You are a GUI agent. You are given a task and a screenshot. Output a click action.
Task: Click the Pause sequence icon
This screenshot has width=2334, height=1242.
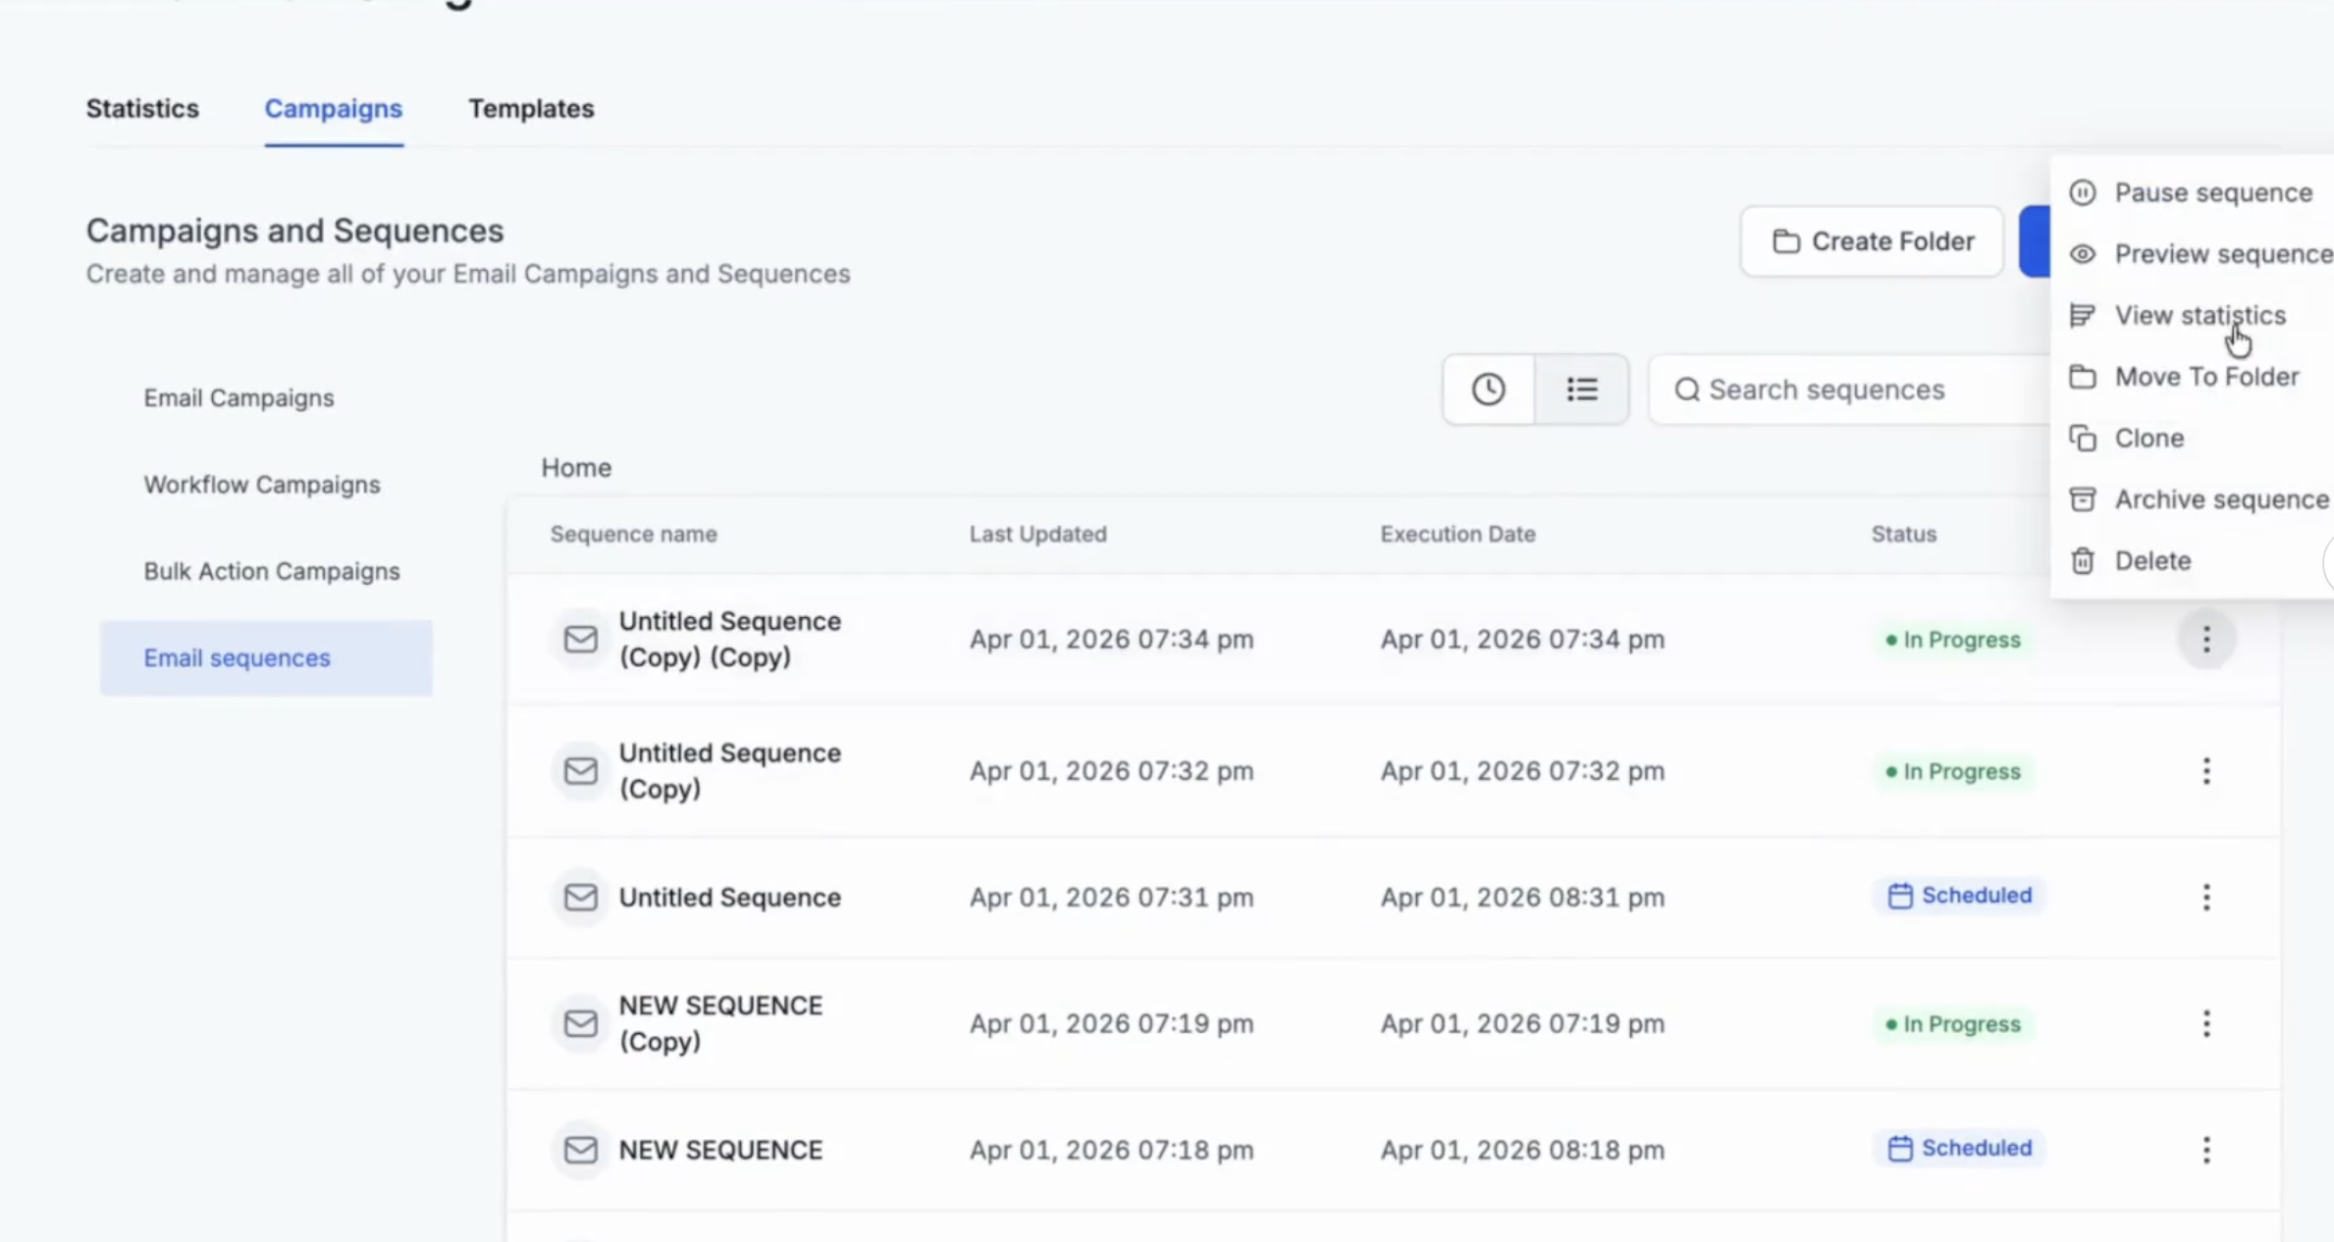2082,193
